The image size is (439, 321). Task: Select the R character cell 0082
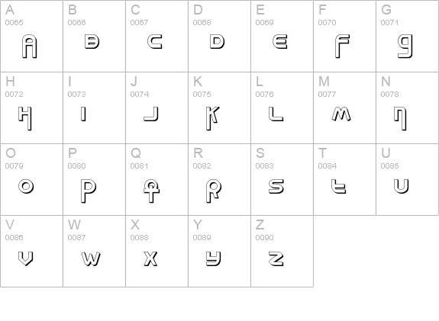pos(220,179)
